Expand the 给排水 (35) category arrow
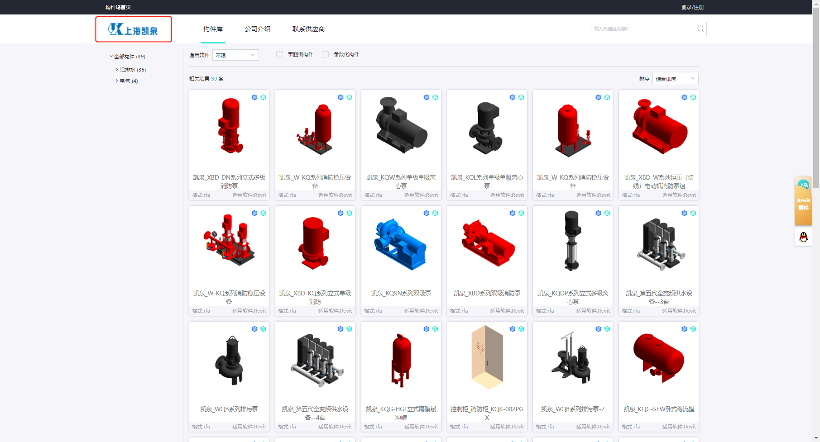This screenshot has height=442, width=820. [117, 70]
